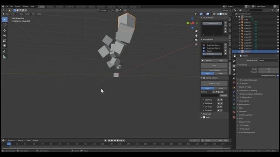Collapse the Local Actions panel
The image size is (280, 157).
[x=201, y=17]
